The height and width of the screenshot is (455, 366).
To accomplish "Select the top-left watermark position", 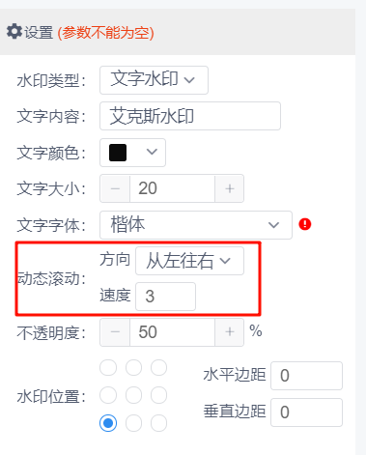I will point(108,367).
